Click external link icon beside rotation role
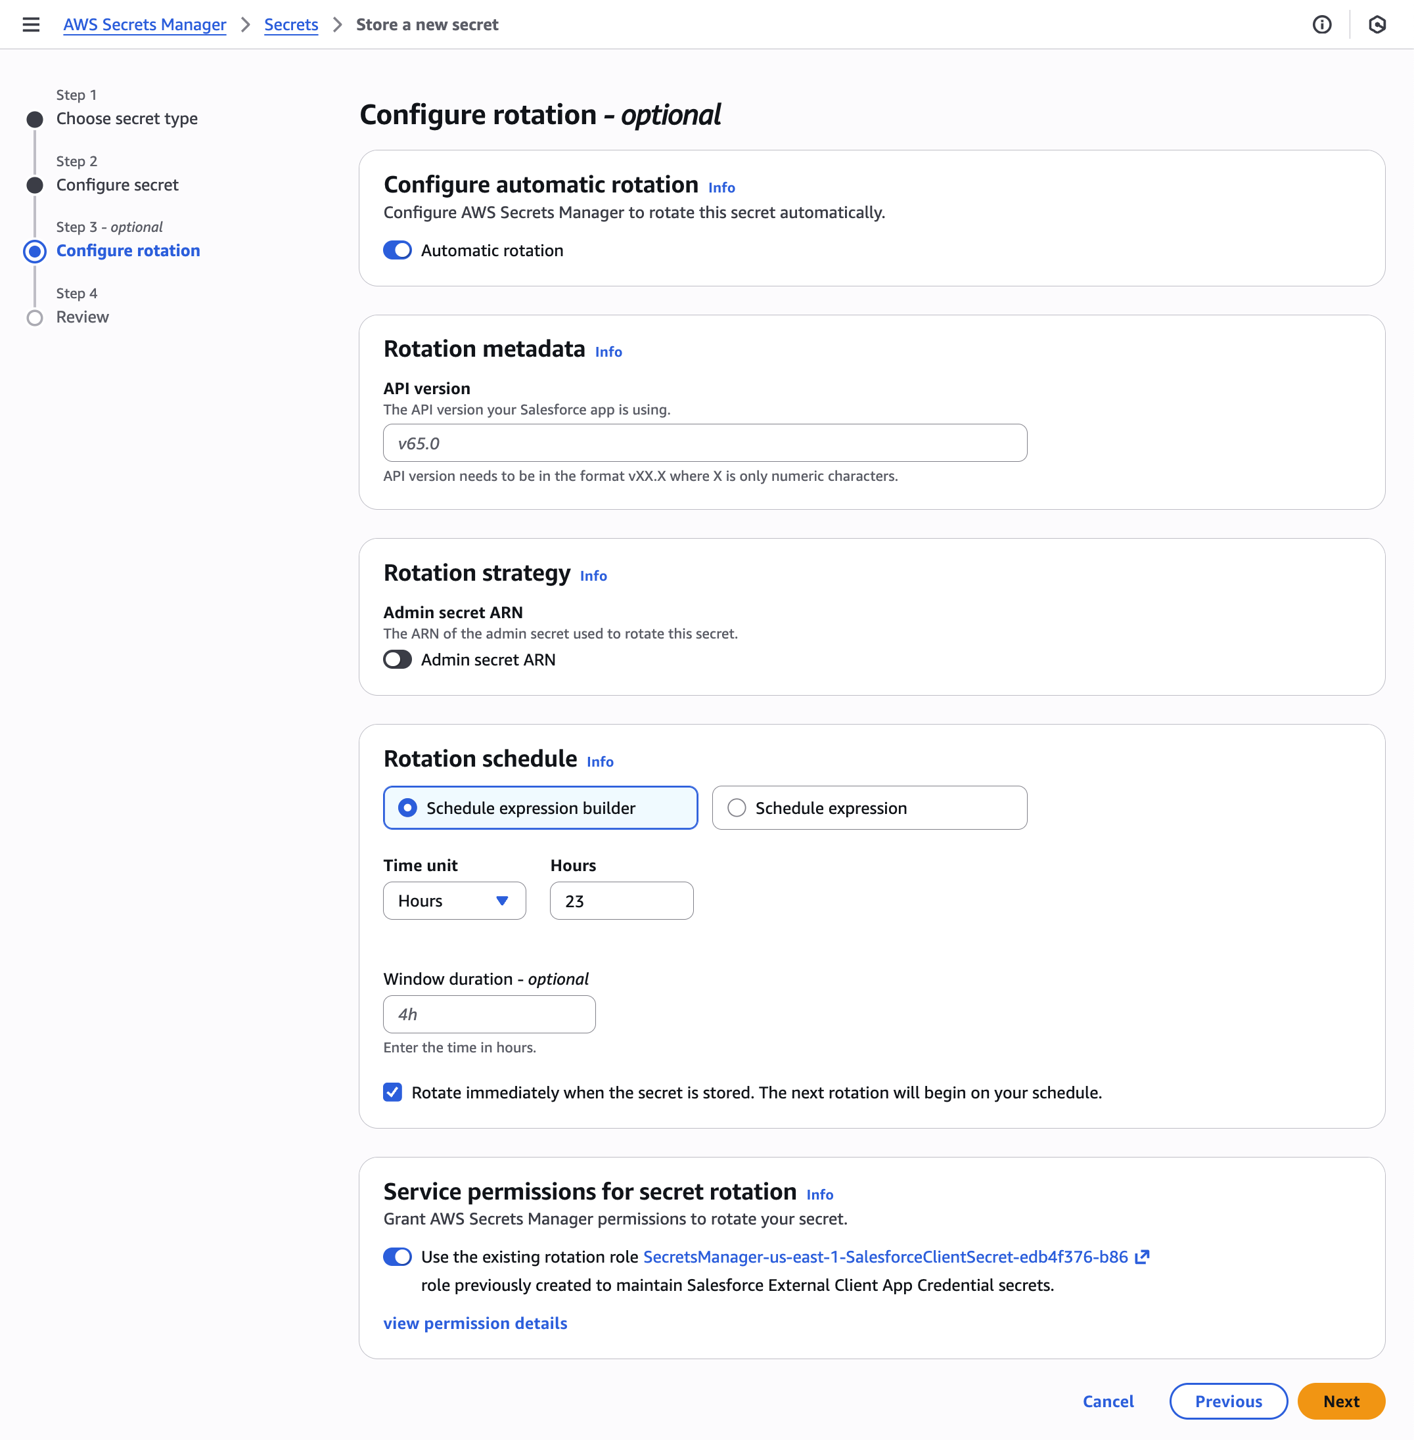 pos(1142,1257)
